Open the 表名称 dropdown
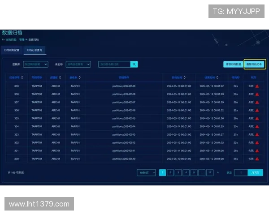The height and width of the screenshot is (215, 269). click(x=78, y=64)
